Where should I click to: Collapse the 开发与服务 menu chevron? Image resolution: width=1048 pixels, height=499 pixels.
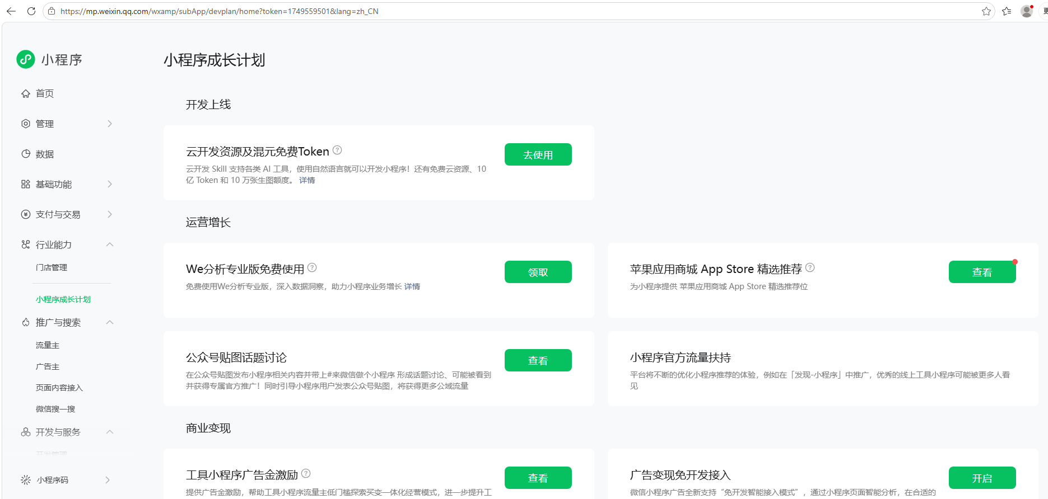[x=110, y=432]
